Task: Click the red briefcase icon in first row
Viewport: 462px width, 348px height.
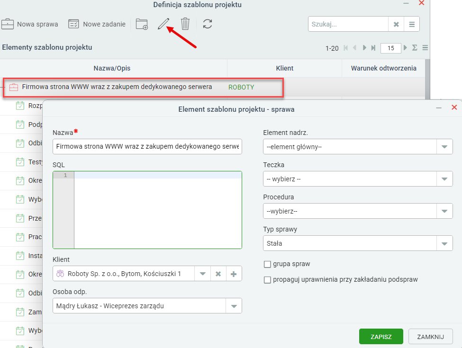Action: (14, 87)
